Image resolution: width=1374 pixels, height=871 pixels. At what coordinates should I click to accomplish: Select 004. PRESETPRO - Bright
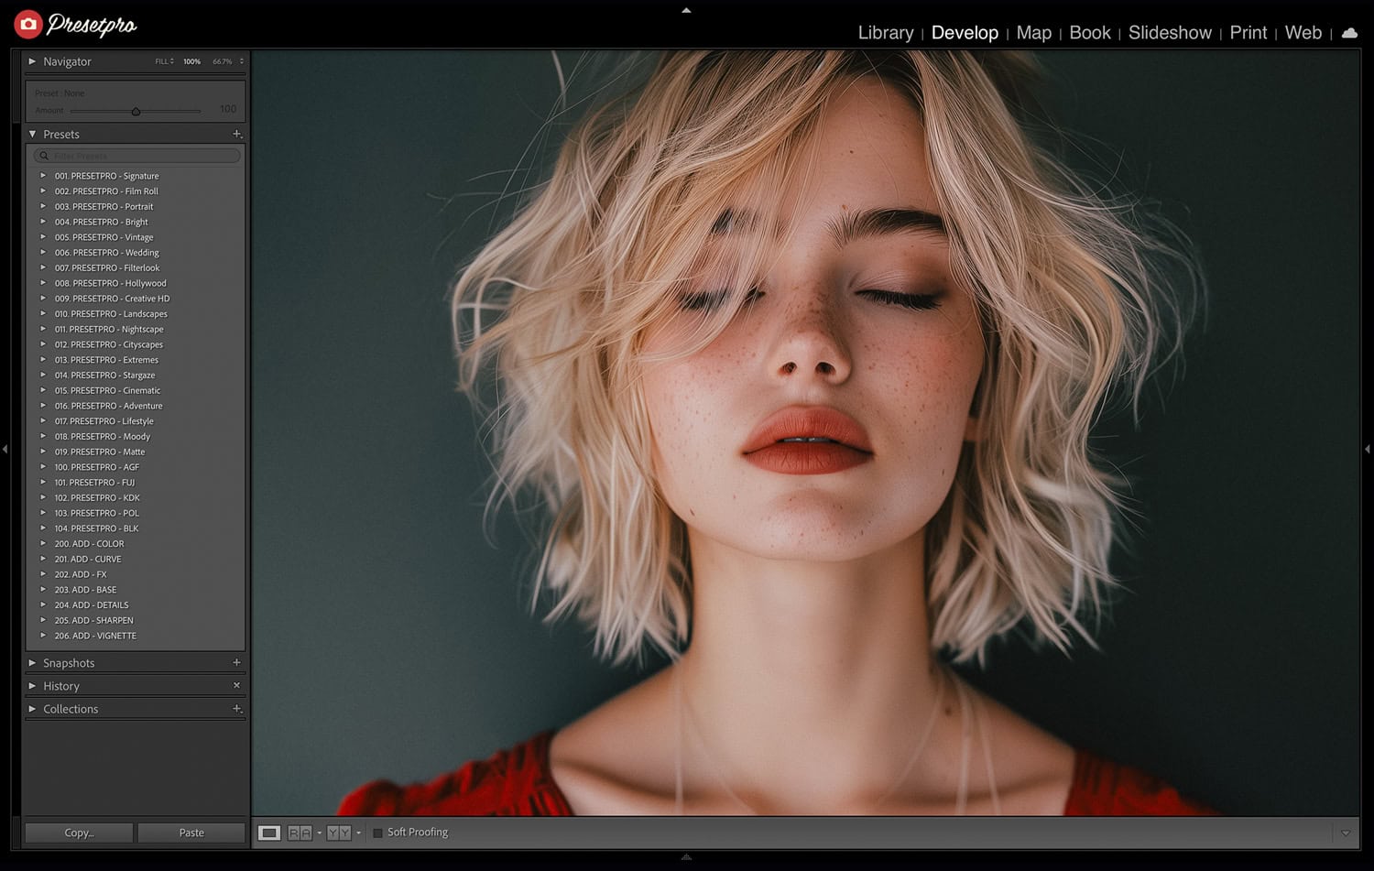click(101, 222)
